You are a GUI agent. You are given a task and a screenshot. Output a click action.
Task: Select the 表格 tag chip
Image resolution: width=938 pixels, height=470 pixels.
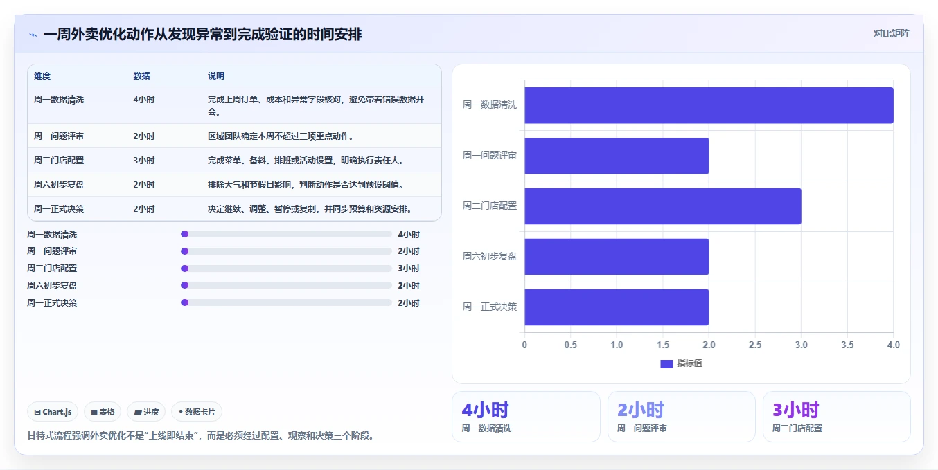[103, 412]
